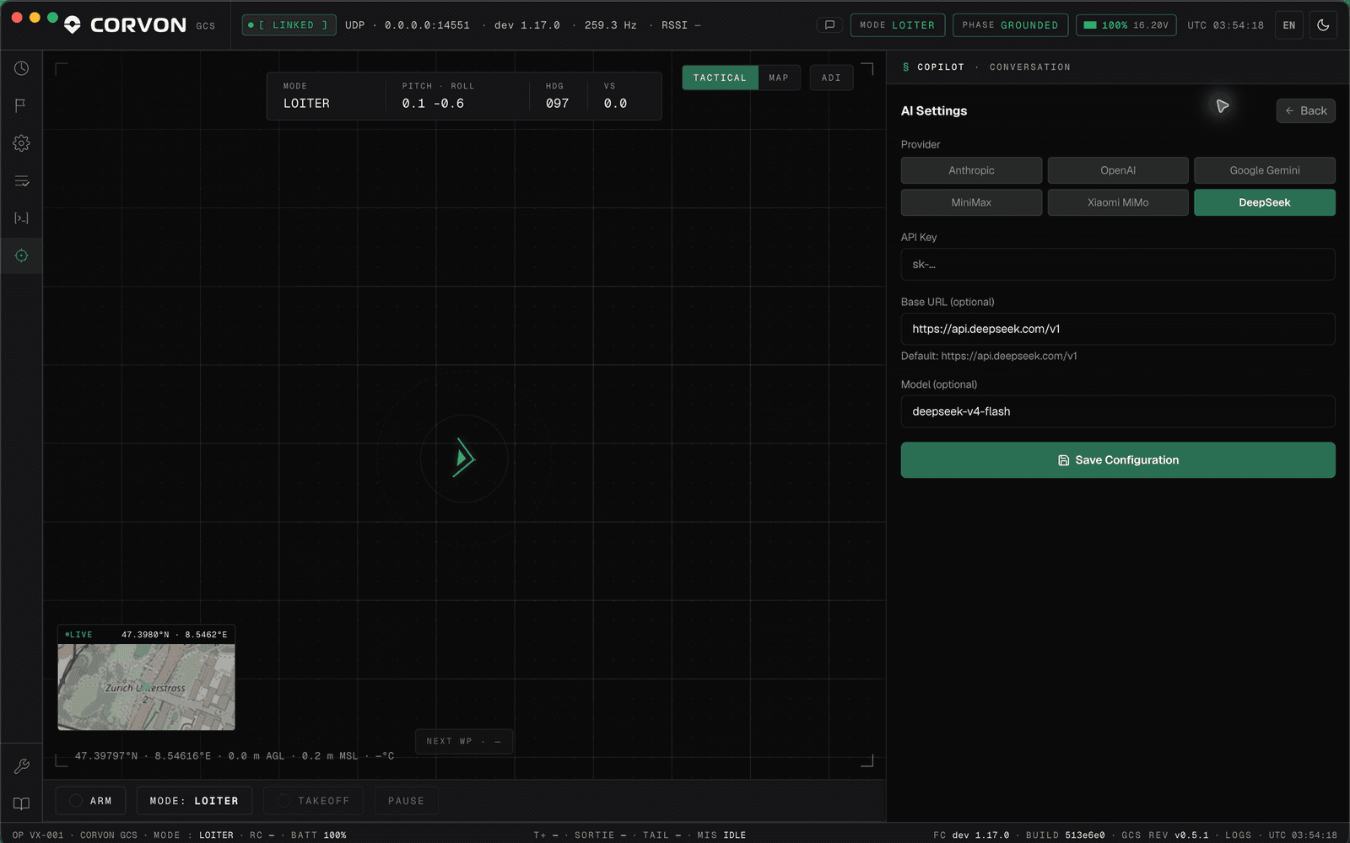
Task: Click the 259.3 Hz telemetry rate text
Action: point(610,25)
